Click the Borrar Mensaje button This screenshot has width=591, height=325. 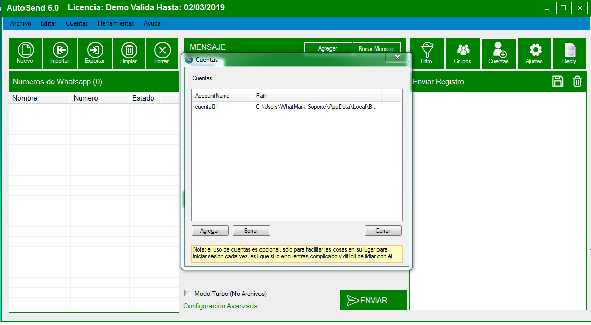pyautogui.click(x=376, y=48)
